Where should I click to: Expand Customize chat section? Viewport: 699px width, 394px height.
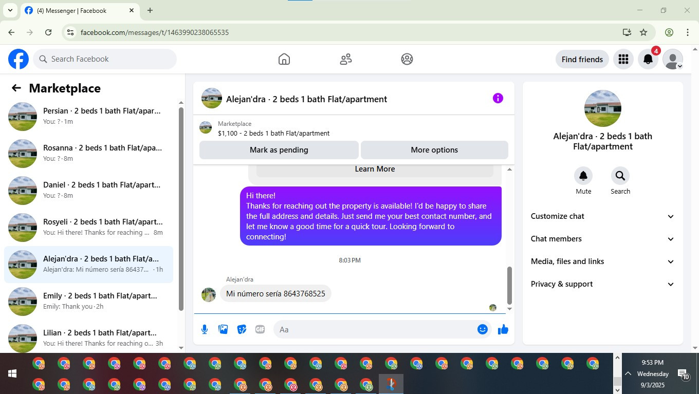coord(602,216)
